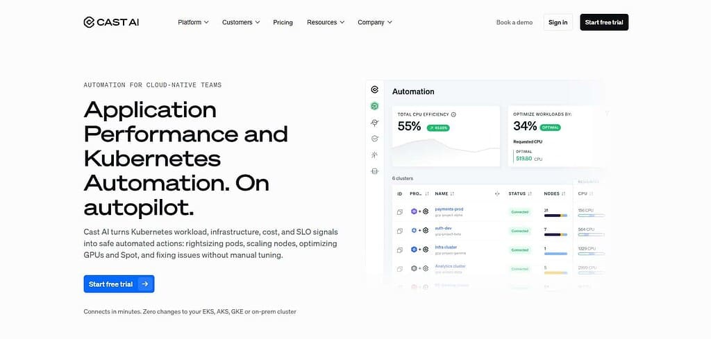Copy ID icon in auth-dev row
This screenshot has width=711, height=339.
click(399, 231)
